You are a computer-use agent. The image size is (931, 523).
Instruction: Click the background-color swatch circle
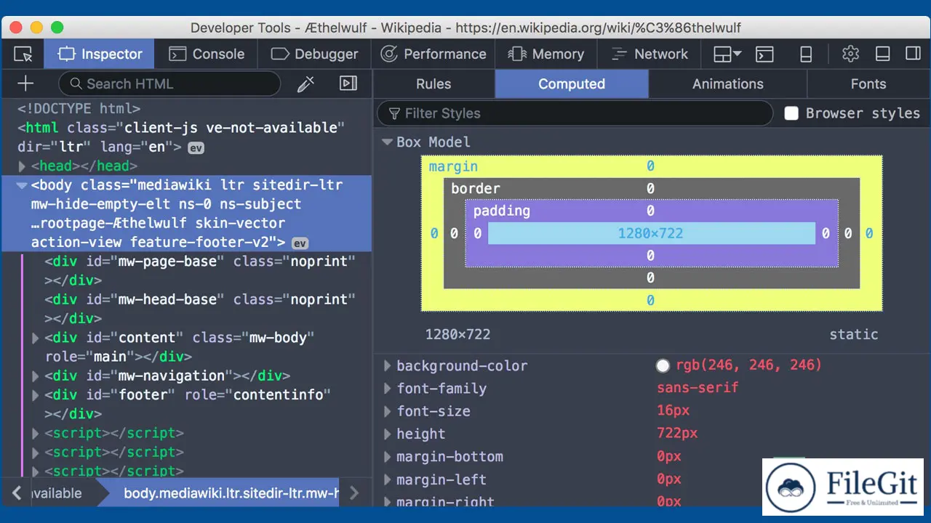[x=663, y=365]
